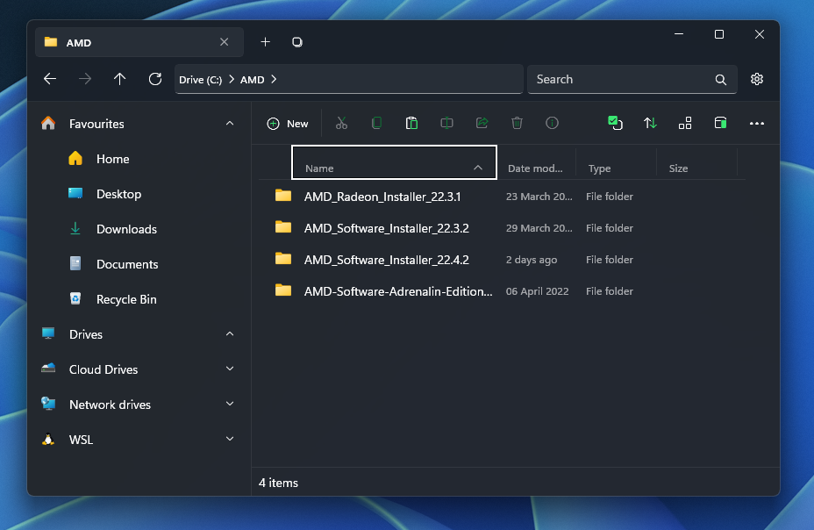The width and height of the screenshot is (814, 530).
Task: Open the three-dots more options menu
Action: coord(756,123)
